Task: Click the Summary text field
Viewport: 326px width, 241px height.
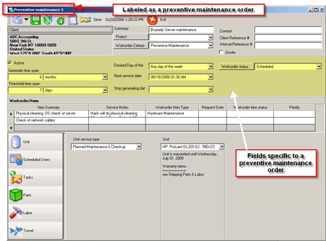Action: point(181,30)
